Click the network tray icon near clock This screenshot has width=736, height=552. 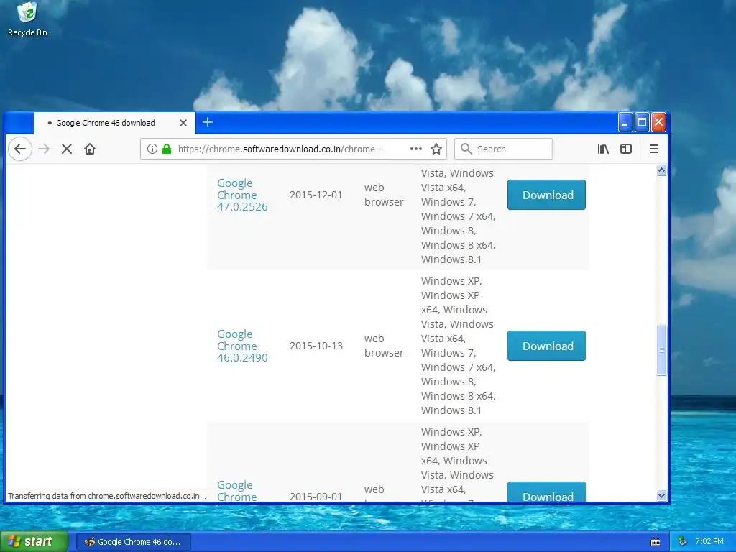tap(683, 542)
